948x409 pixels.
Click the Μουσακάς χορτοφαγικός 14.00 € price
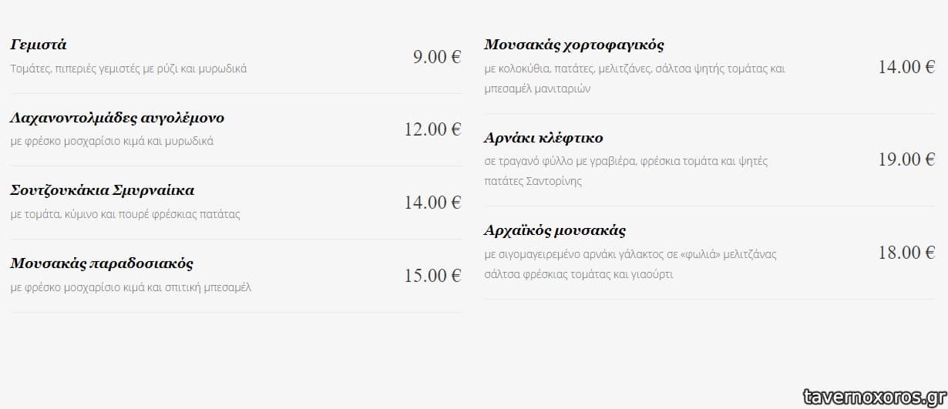(x=906, y=66)
